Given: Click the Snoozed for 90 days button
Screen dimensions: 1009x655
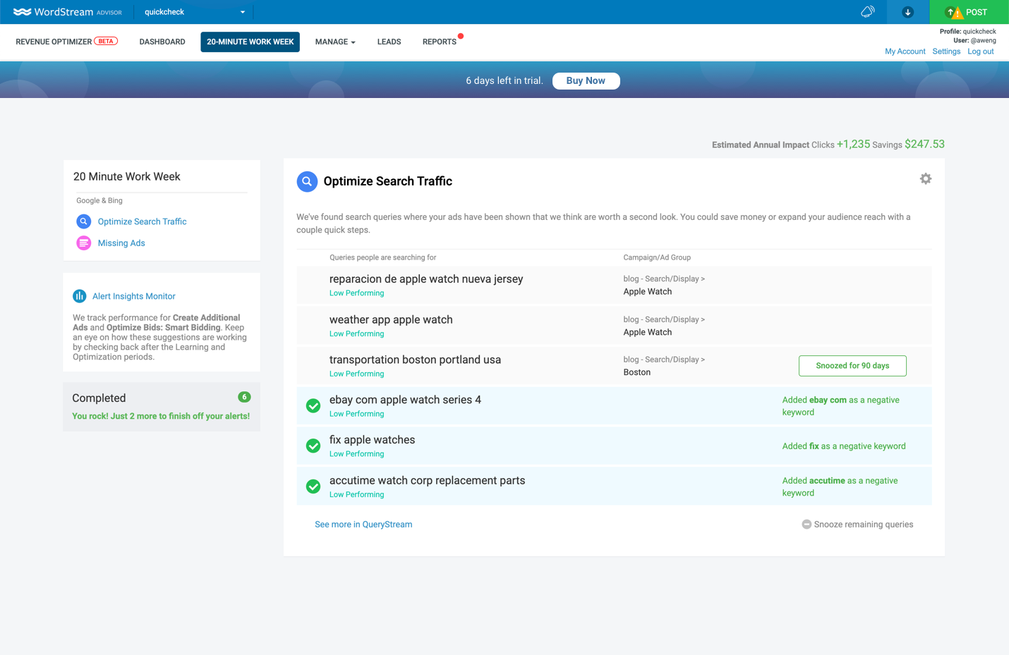Looking at the screenshot, I should [852, 366].
